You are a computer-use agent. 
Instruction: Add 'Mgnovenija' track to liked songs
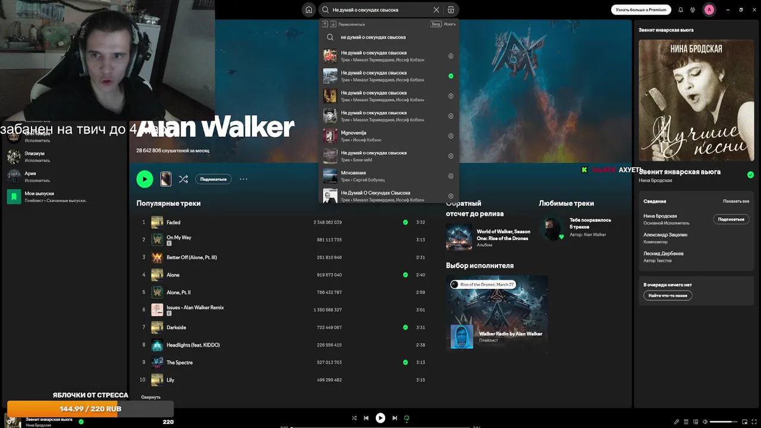tap(451, 136)
